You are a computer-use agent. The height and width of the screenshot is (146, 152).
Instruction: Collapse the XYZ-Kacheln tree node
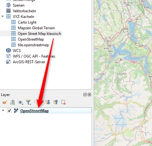[3, 16]
